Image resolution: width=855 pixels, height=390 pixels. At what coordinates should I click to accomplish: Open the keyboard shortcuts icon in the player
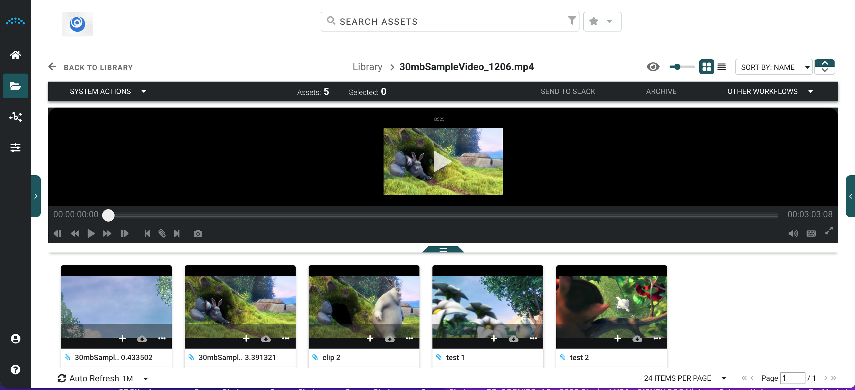811,234
